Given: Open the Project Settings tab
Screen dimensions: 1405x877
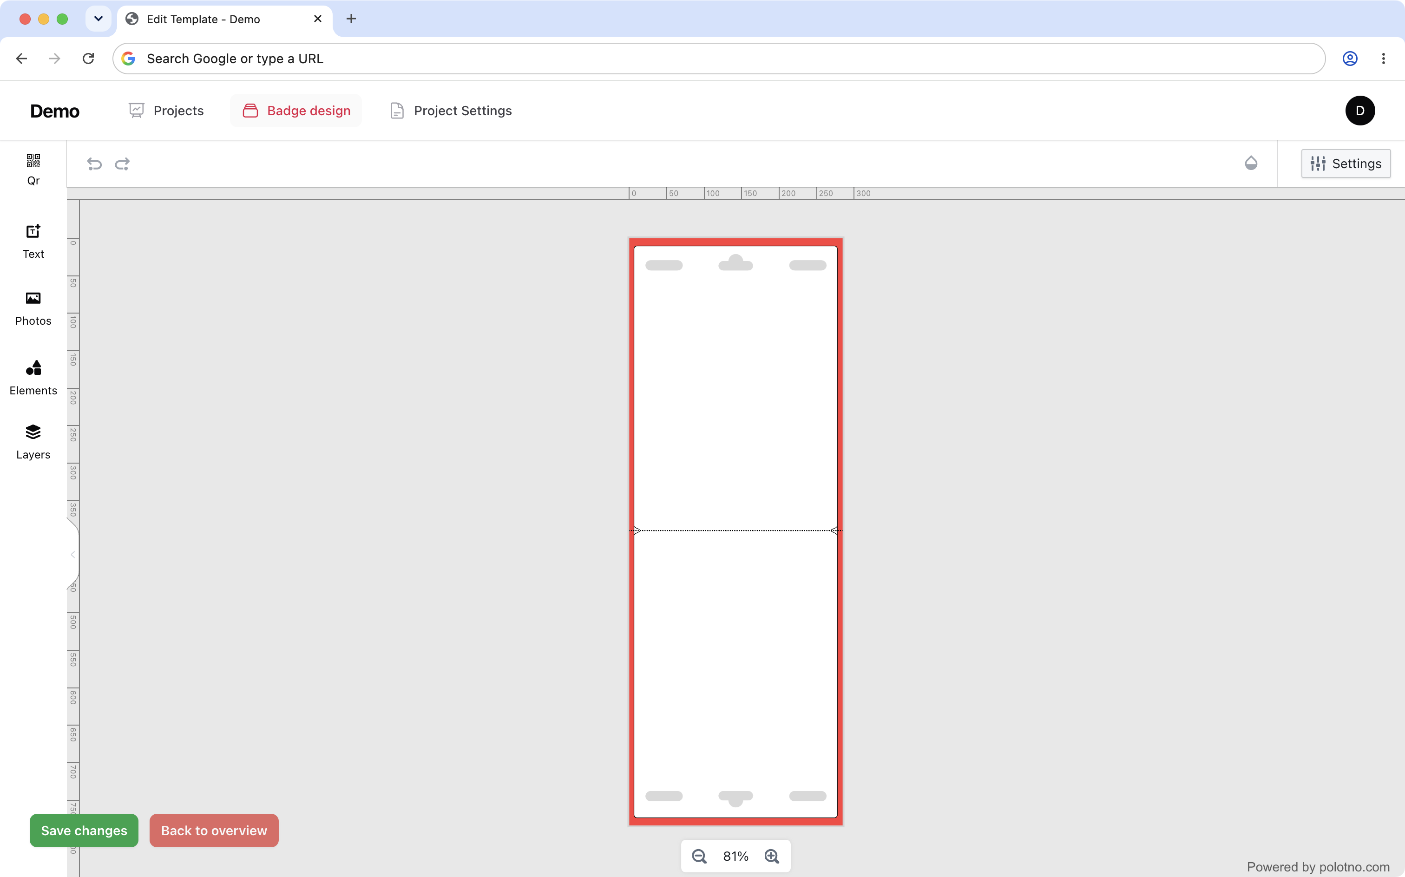Looking at the screenshot, I should (x=451, y=110).
